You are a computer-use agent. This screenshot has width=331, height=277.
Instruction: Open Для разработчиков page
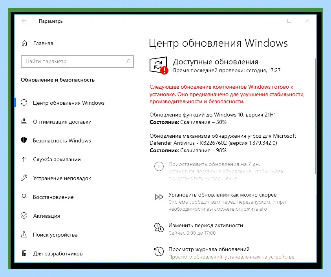point(58,253)
